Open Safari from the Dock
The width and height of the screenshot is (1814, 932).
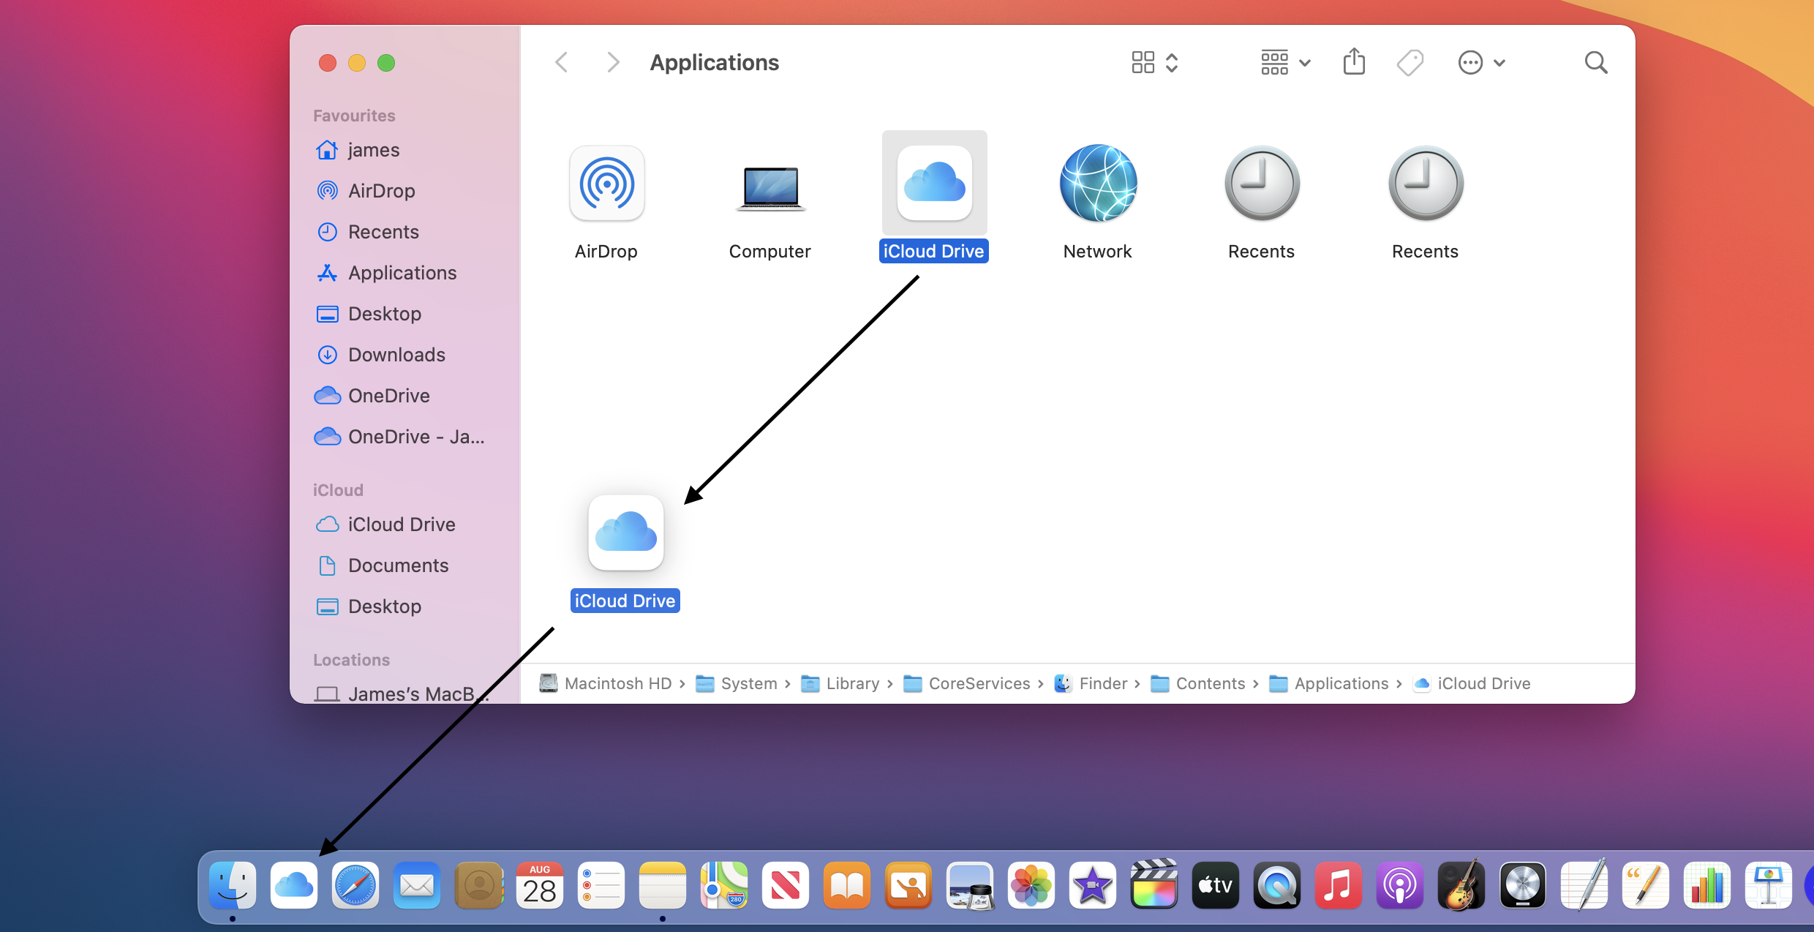point(355,885)
